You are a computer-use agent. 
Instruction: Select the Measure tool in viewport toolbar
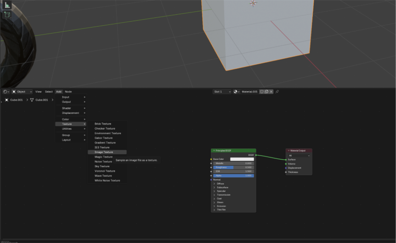[7, 5]
